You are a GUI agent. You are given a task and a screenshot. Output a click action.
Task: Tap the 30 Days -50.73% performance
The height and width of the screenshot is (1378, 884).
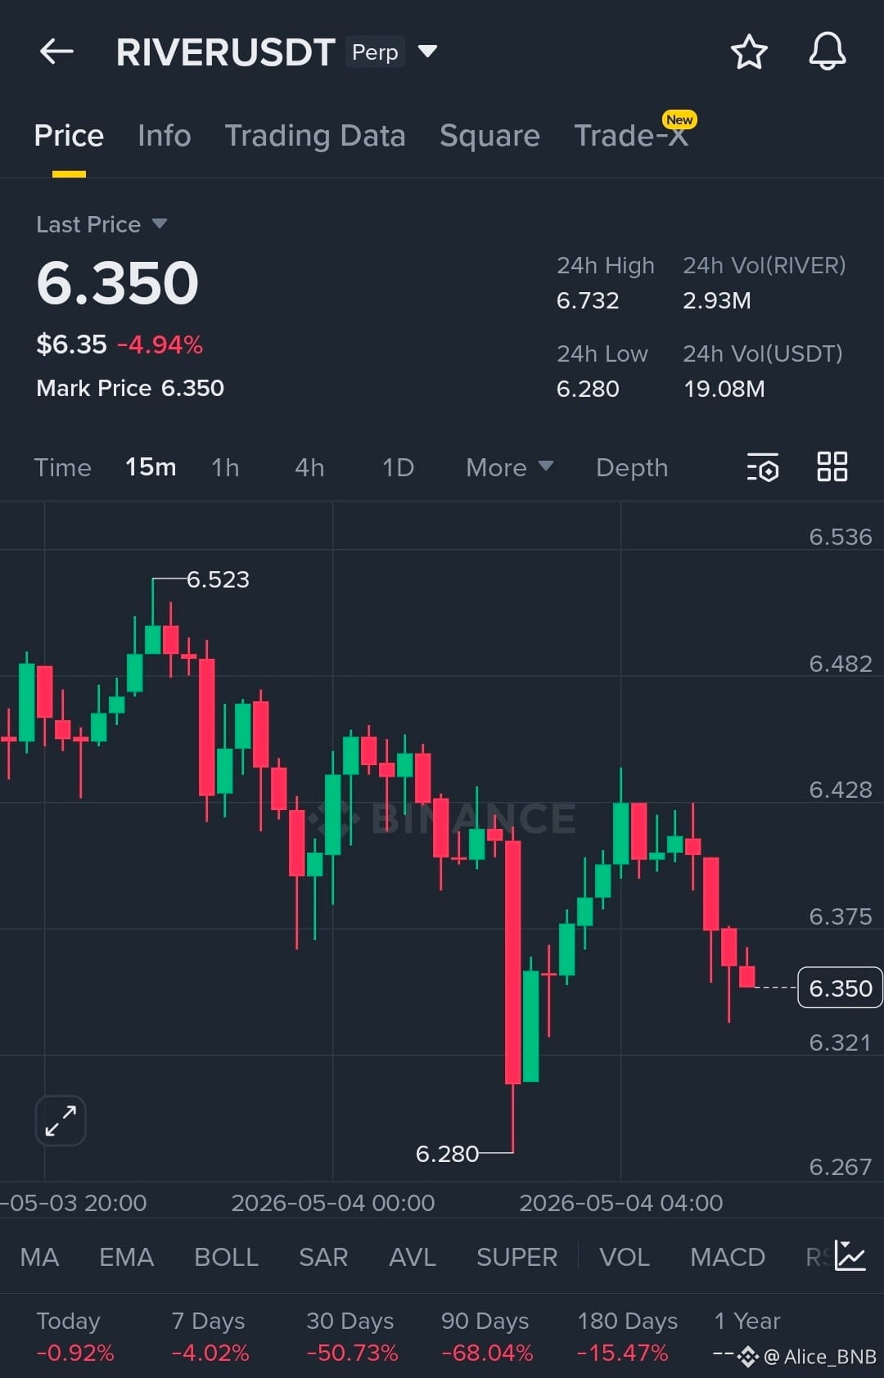coord(352,1353)
